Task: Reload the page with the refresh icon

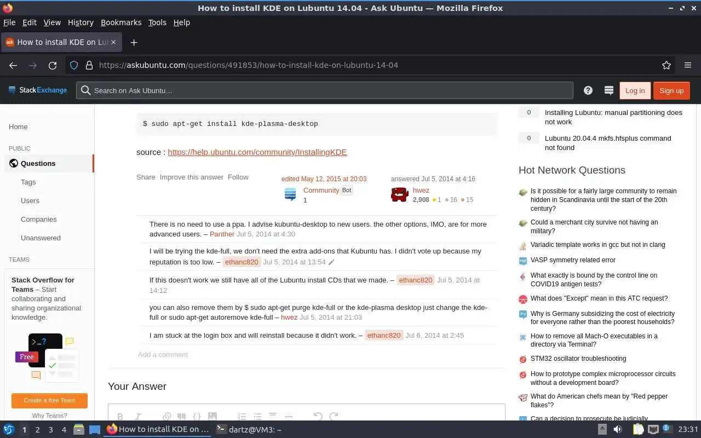Action: pos(53,65)
